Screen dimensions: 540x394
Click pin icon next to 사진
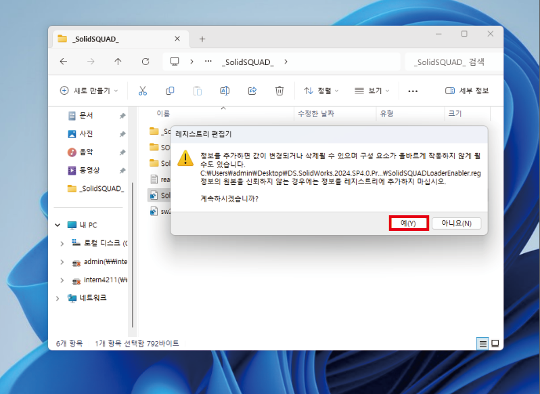click(x=122, y=134)
